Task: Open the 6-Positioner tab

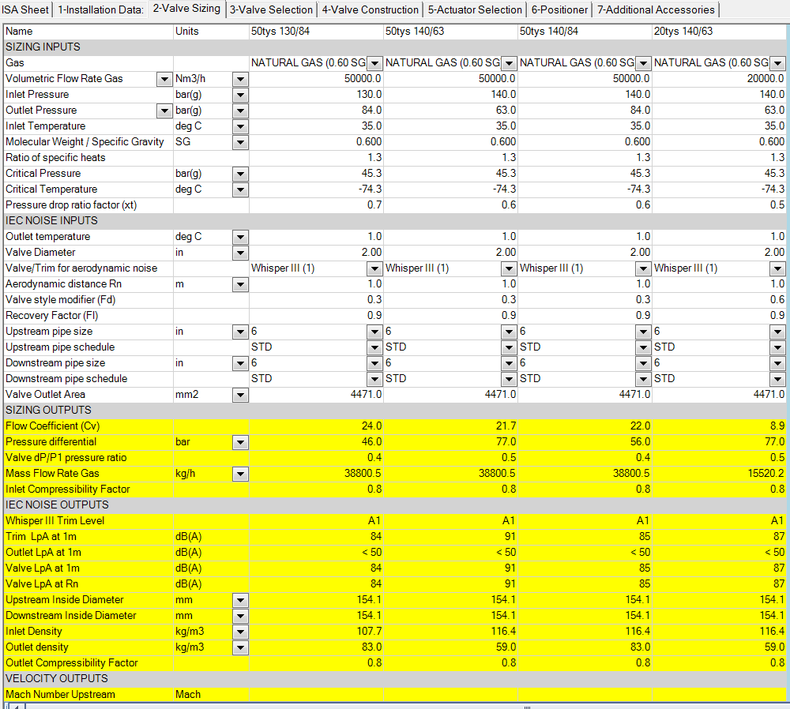Action: pos(559,9)
